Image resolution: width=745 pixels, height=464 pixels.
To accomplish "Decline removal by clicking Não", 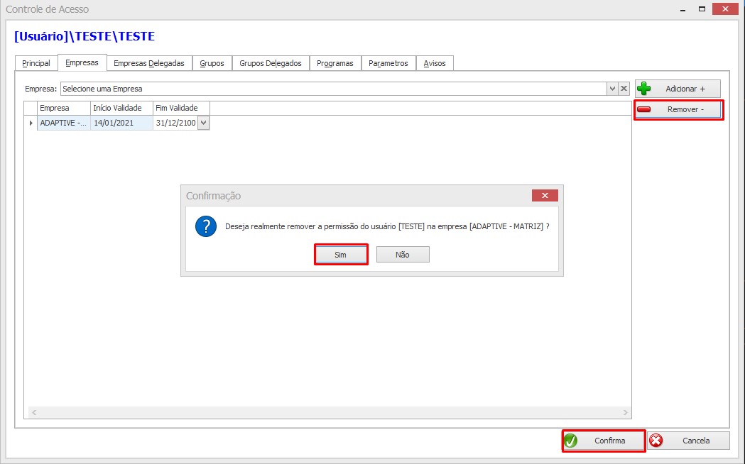I will coord(403,255).
